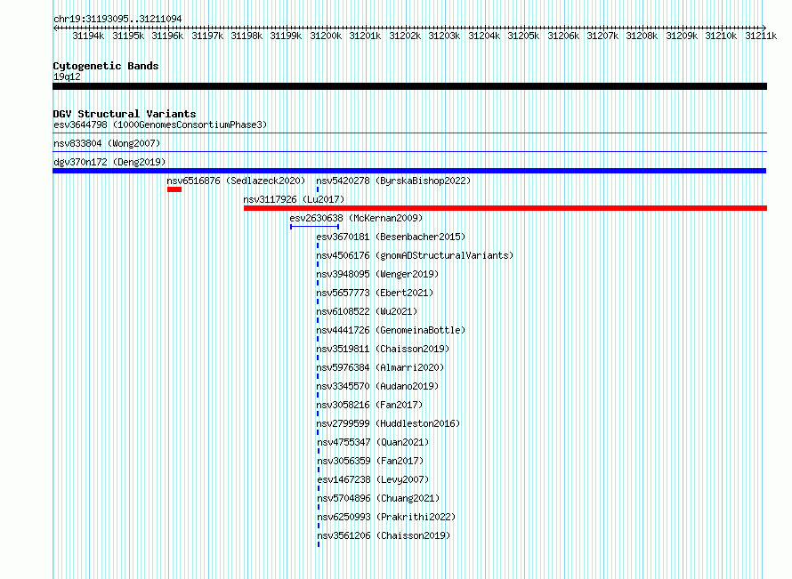Open variant nsv6516876 (Sedlazeck2020) label
The width and height of the screenshot is (792, 579).
click(237, 181)
